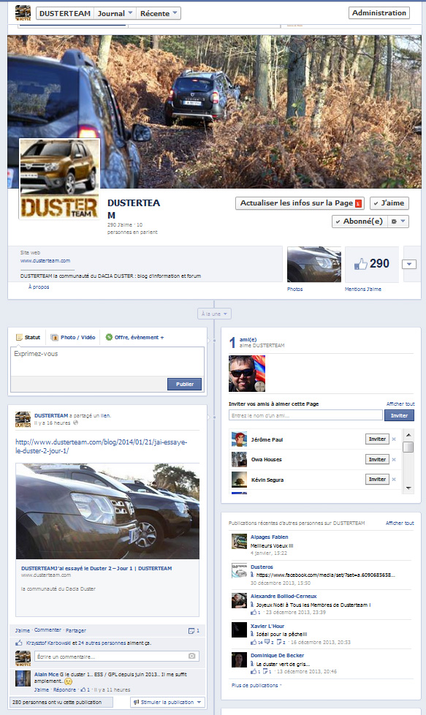Click friend list scrollbar up arrow
The width and height of the screenshot is (426, 715).
click(408, 435)
